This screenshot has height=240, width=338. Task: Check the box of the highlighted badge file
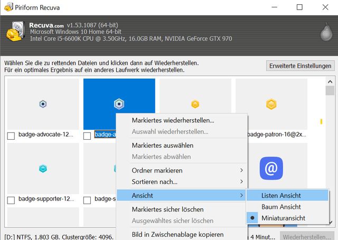click(87, 136)
